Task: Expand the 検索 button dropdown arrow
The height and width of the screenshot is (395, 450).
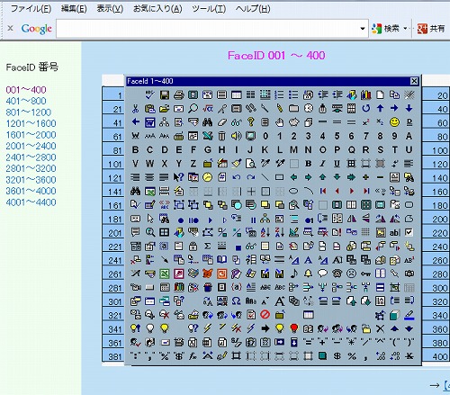Action: click(405, 29)
